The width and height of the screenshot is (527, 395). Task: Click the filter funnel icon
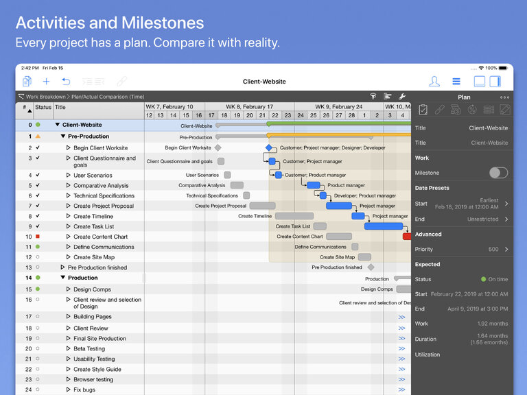pyautogui.click(x=373, y=97)
